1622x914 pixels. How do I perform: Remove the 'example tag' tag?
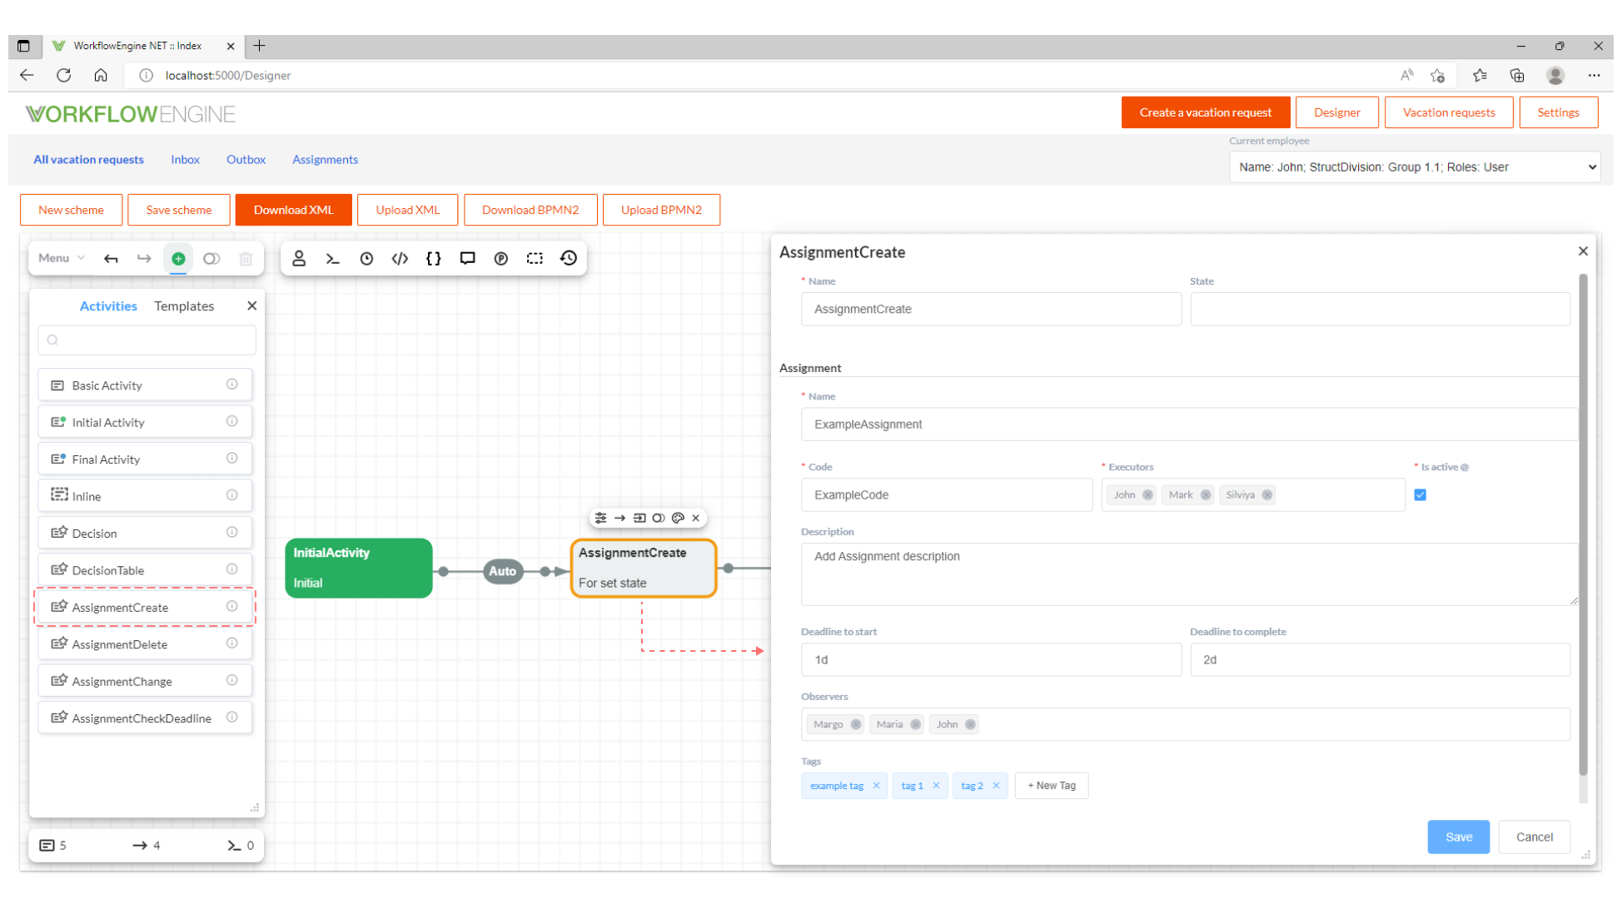(x=876, y=786)
